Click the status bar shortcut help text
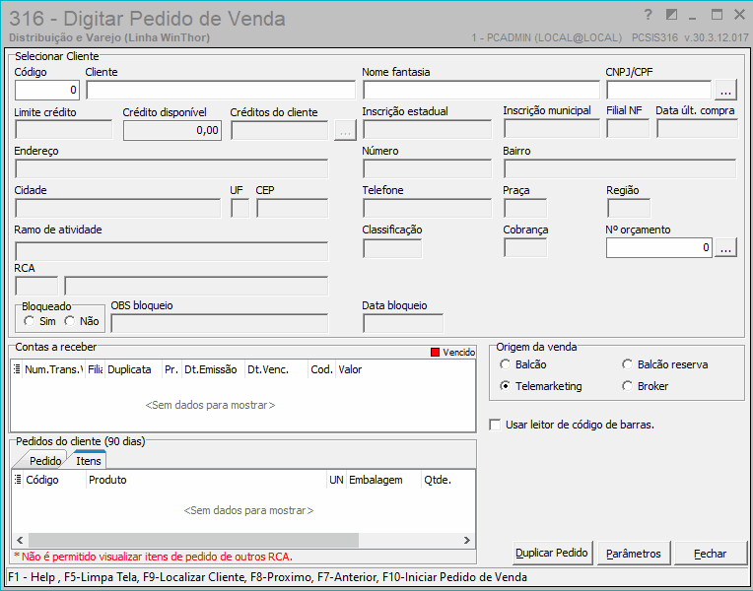The width and height of the screenshot is (753, 591). coord(267,576)
